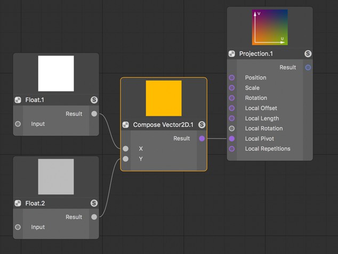Viewport: 338px width, 254px height.
Task: Click the Local Repetitions input port
Action: (x=232, y=149)
